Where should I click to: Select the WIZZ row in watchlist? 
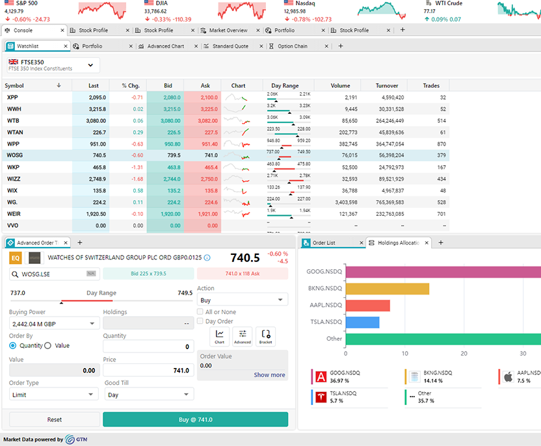[x=226, y=179]
